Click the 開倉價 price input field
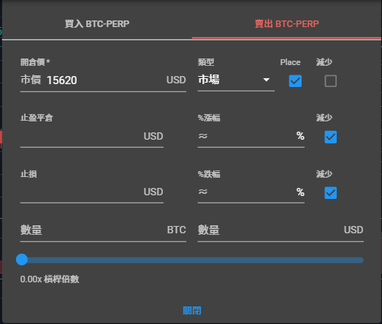Image resolution: width=382 pixels, height=324 pixels. pos(103,80)
